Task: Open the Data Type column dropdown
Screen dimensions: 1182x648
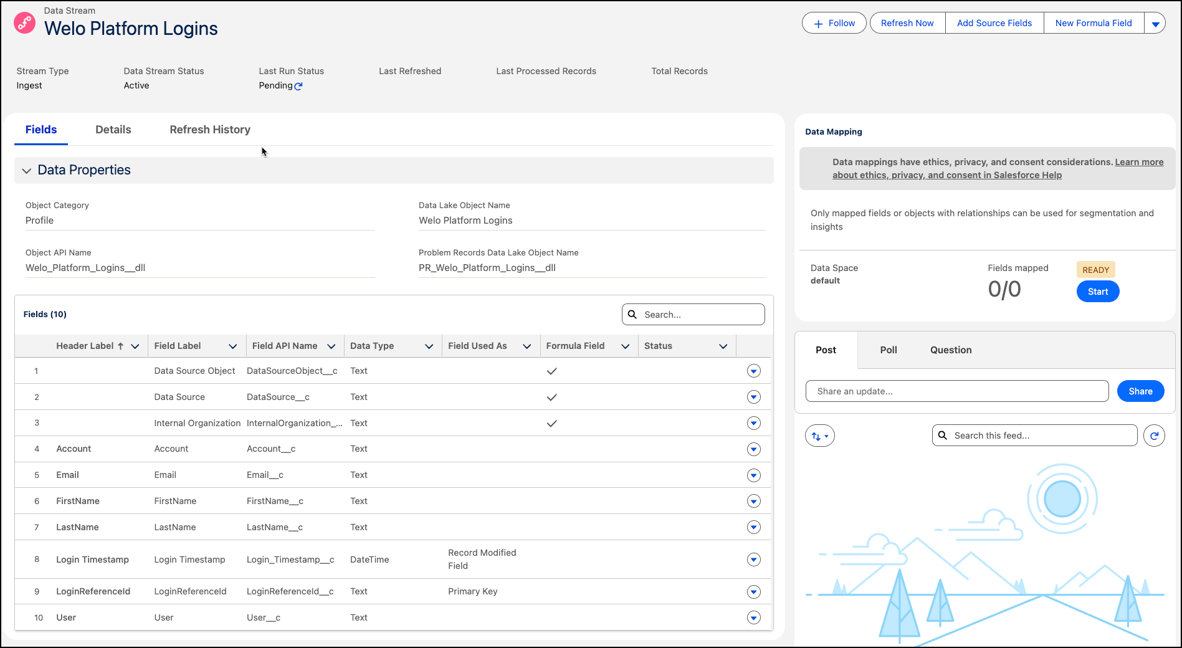Action: 429,346
